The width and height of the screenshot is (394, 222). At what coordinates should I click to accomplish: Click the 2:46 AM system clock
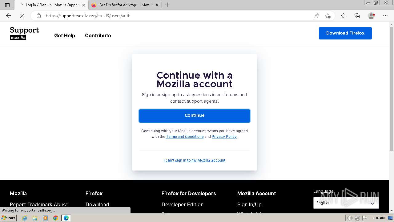click(378, 218)
